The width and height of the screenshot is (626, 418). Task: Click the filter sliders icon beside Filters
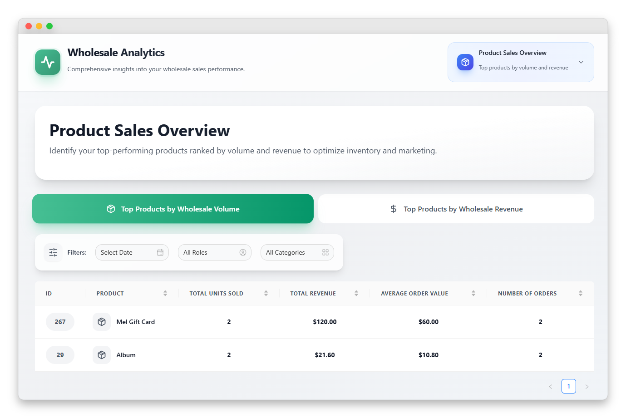coord(53,252)
